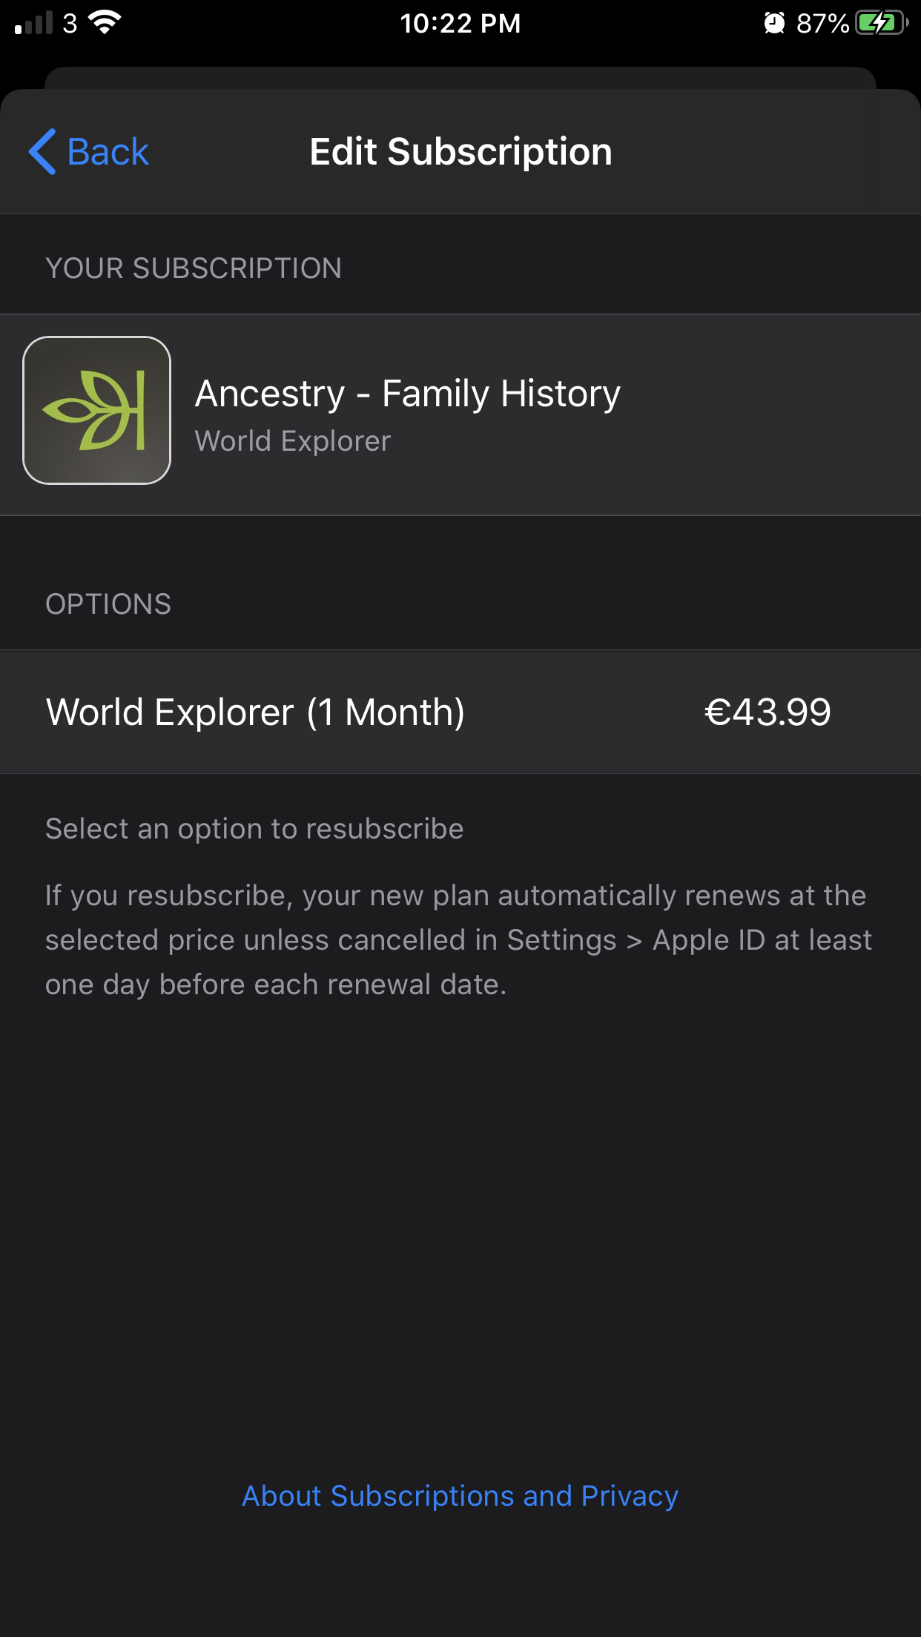Tap the Edit Subscription title
This screenshot has height=1637, width=921.
pyautogui.click(x=460, y=152)
